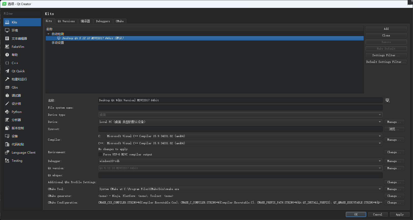
Task: Click Manage... next to CMake Tool
Action: click(394, 189)
